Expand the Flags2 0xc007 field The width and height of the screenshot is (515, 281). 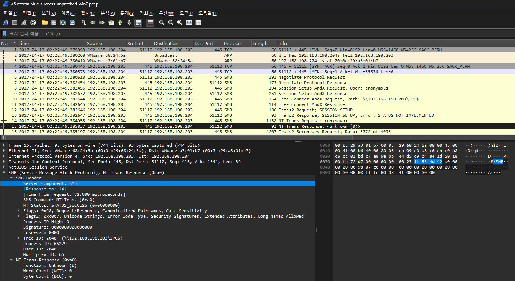[19, 216]
